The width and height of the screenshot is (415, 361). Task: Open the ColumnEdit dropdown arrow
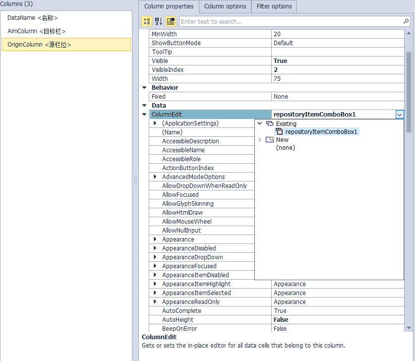pos(400,115)
